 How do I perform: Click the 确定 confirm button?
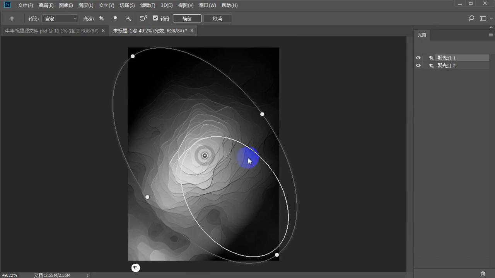coord(187,19)
